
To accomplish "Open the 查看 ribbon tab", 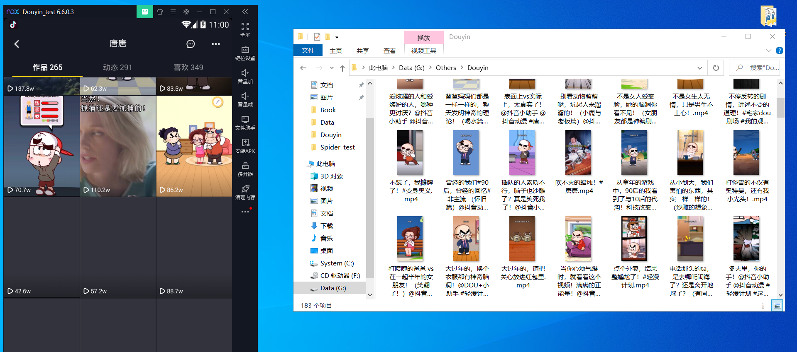I will [390, 51].
